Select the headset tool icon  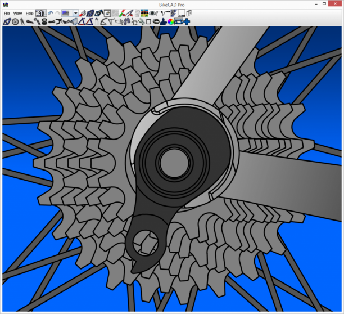coord(44,22)
